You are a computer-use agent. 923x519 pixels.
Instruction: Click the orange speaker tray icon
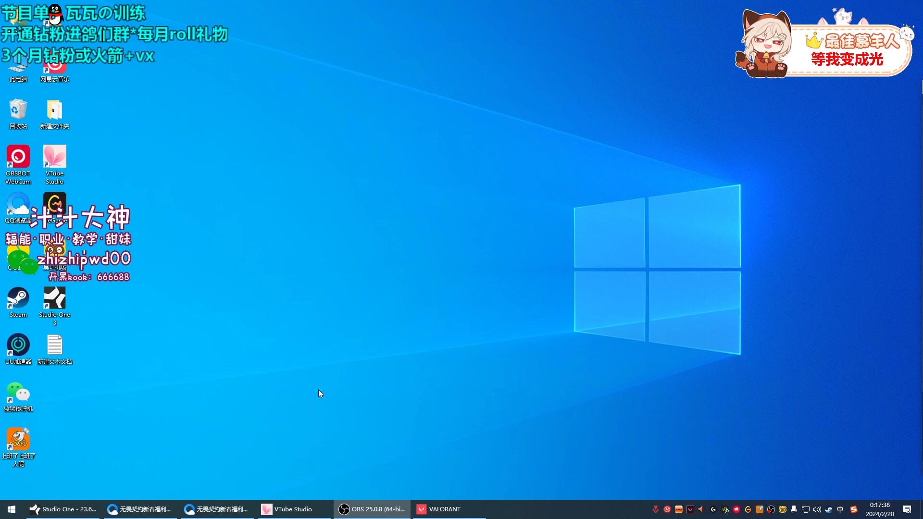pos(701,509)
